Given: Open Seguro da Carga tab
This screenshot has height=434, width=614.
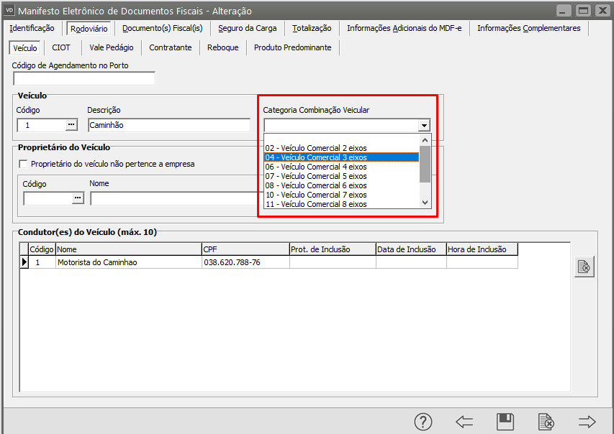Looking at the screenshot, I should (248, 28).
